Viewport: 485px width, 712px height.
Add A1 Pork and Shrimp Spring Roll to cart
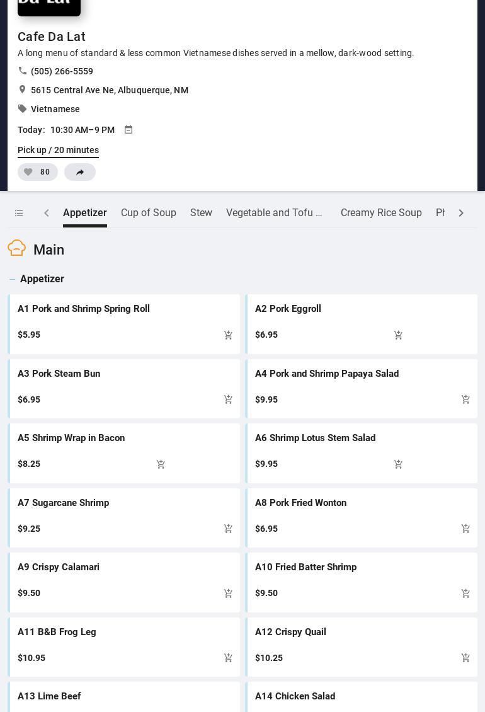pos(228,335)
